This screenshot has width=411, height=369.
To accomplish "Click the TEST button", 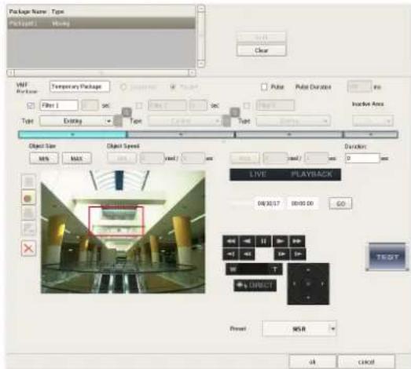I will click(387, 257).
